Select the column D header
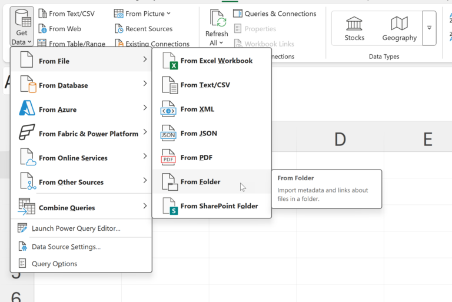 (340, 139)
